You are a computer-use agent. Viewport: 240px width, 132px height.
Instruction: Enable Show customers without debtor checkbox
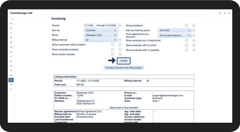pyautogui.click(x=112, y=44)
